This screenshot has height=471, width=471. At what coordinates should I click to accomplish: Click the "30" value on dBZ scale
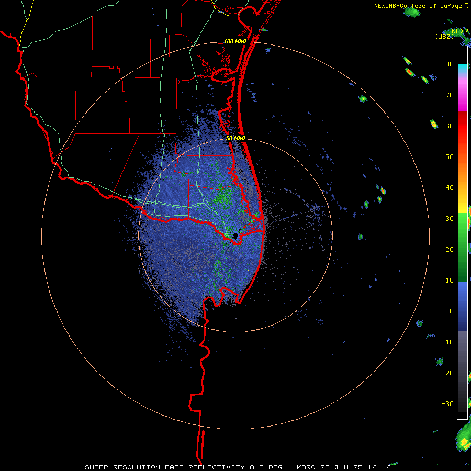(x=450, y=218)
